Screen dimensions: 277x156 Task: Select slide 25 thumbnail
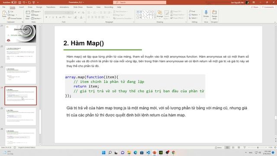point(20,117)
